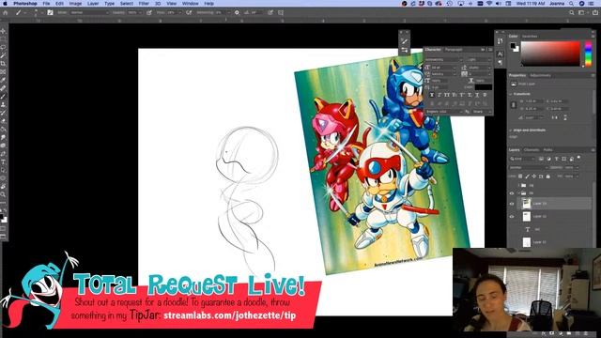Switch to the Swatches tab
The width and height of the screenshot is (601, 338).
(x=530, y=37)
